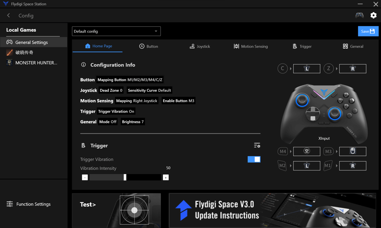381x228 pixels.
Task: Click the controller's left joystick
Action: pyautogui.click(x=302, y=100)
